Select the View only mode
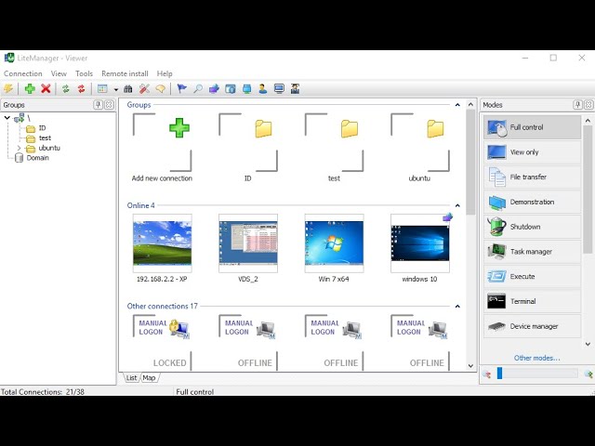The height and width of the screenshot is (446, 595). click(532, 152)
